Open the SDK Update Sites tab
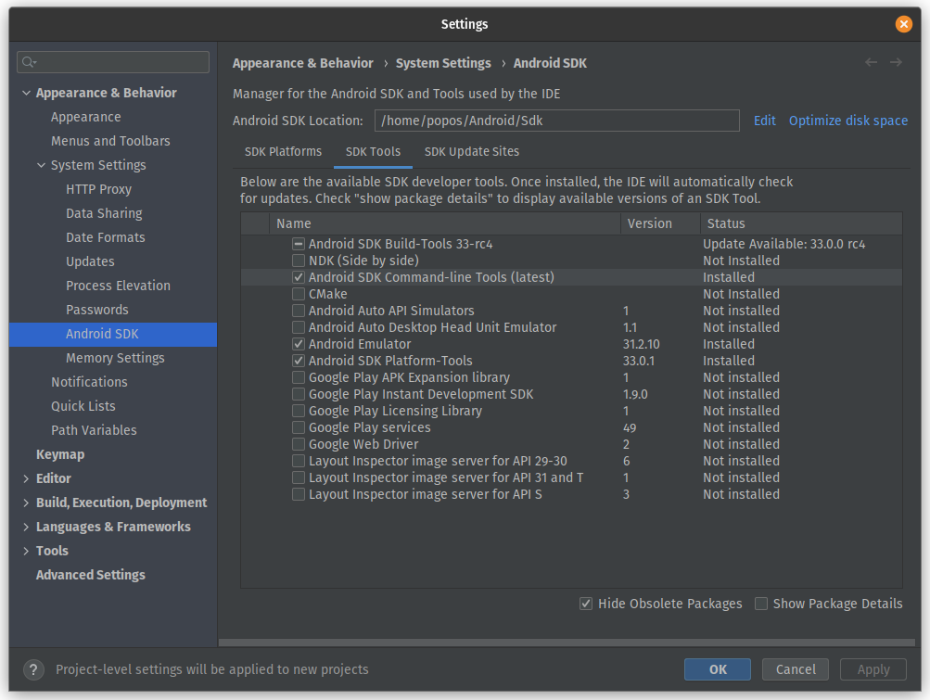Image resolution: width=930 pixels, height=700 pixels. tap(472, 152)
